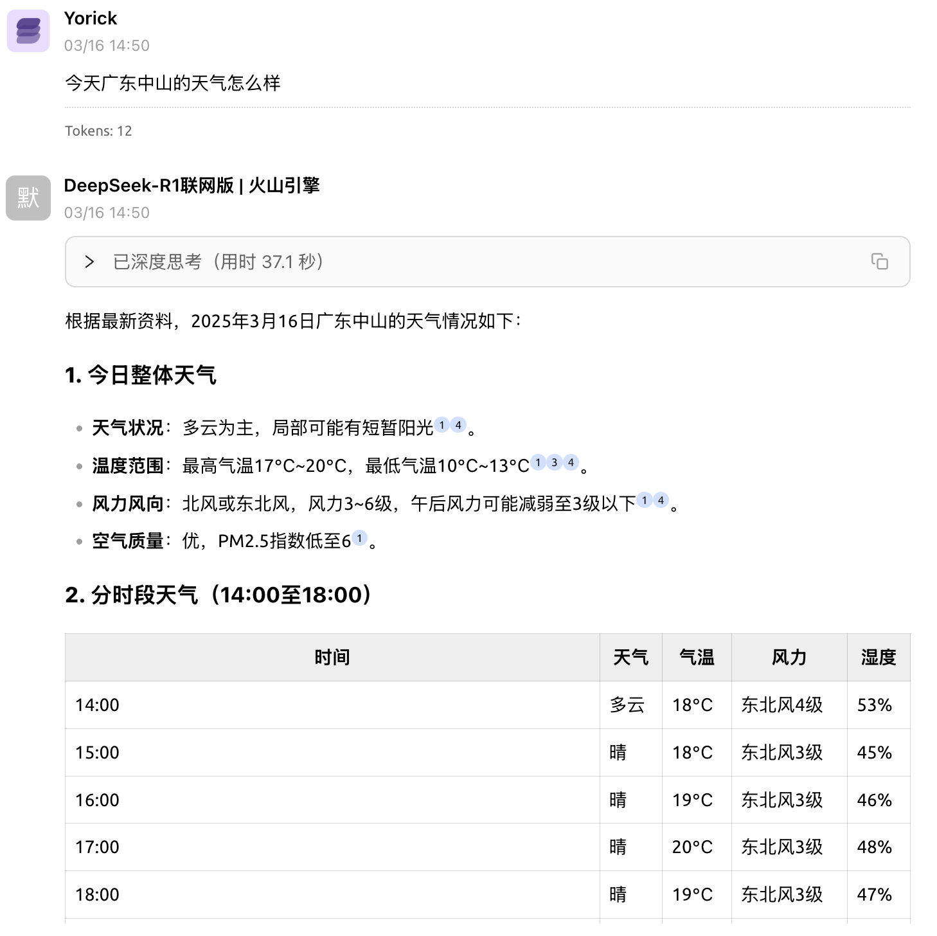Open citation 4 on 风力风向 line

(661, 500)
